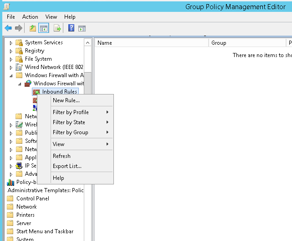Click the Registry folder lock icon
Viewport: 292px width, 241px height.
[x=19, y=51]
